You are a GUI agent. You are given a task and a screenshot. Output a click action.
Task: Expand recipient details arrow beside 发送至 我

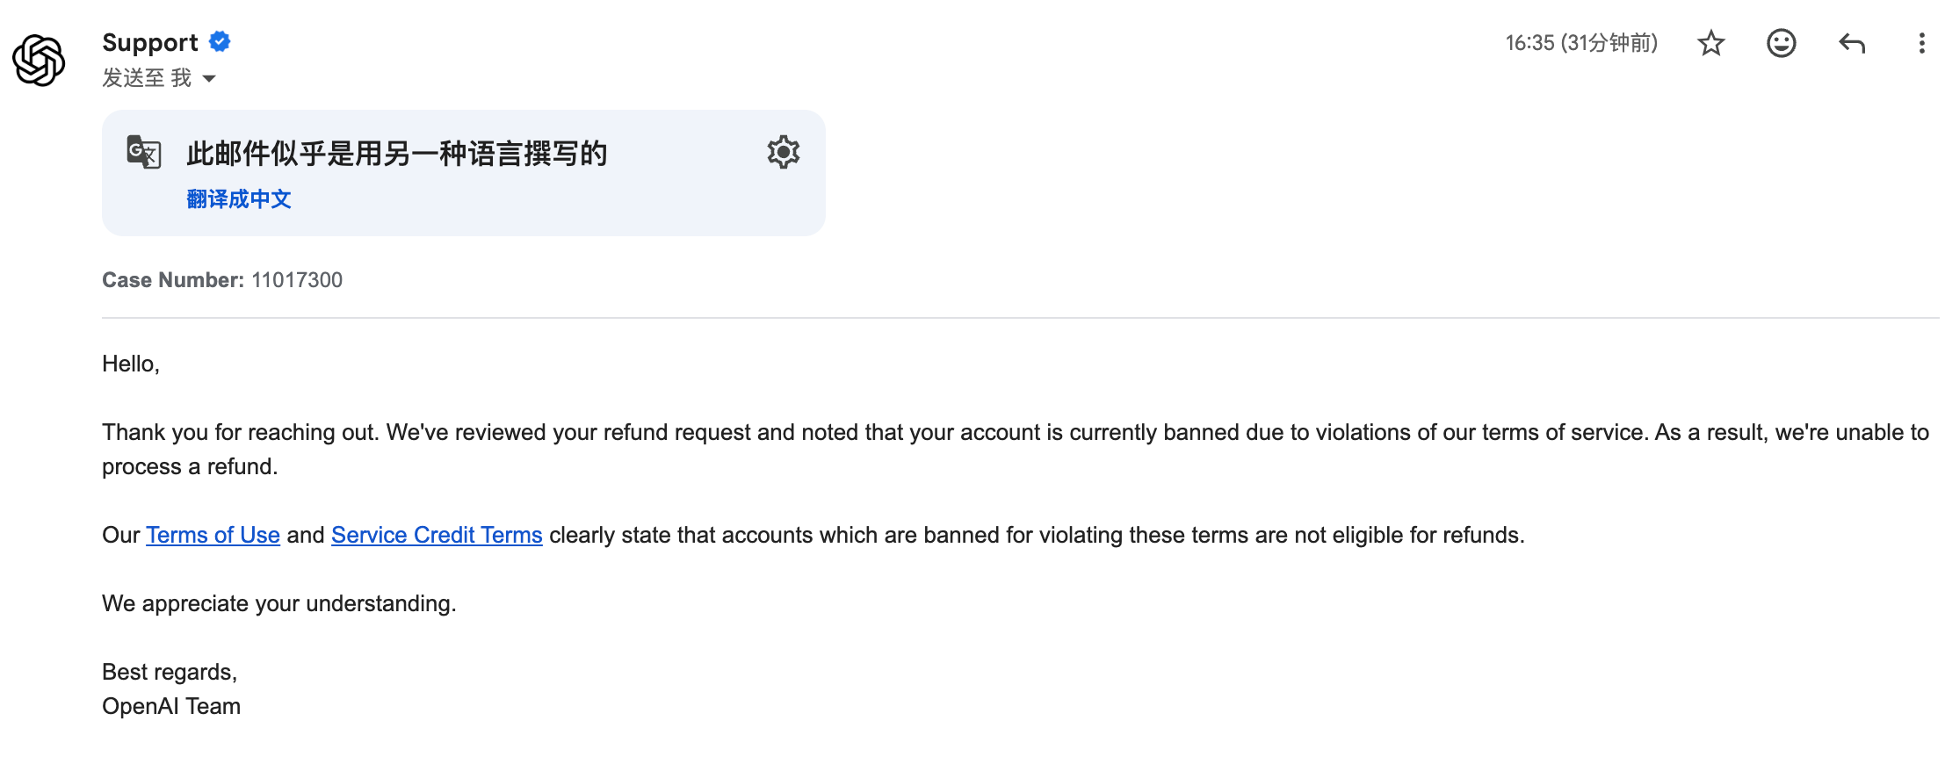click(x=209, y=79)
